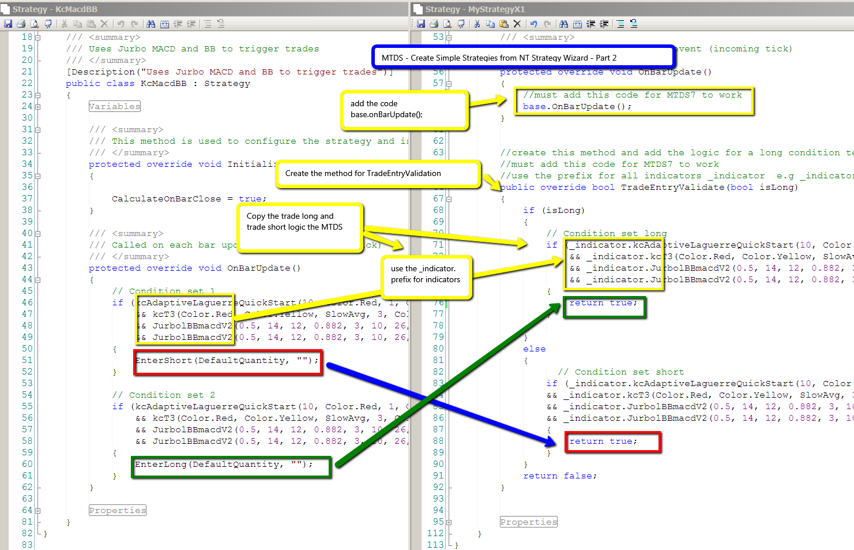Click the 'base.OnBarUpdate();' code line

(577, 107)
